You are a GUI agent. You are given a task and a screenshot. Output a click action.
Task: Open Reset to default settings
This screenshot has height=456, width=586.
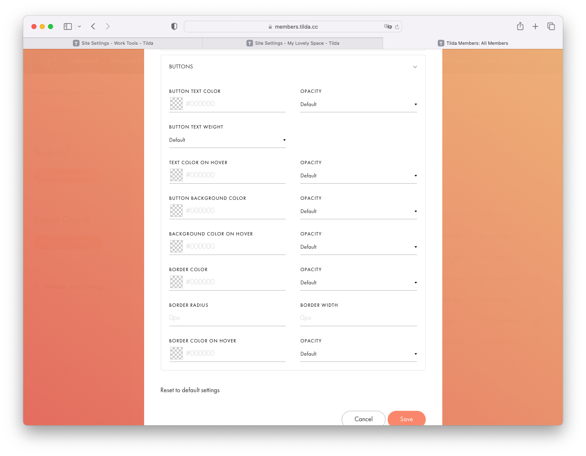pyautogui.click(x=190, y=390)
